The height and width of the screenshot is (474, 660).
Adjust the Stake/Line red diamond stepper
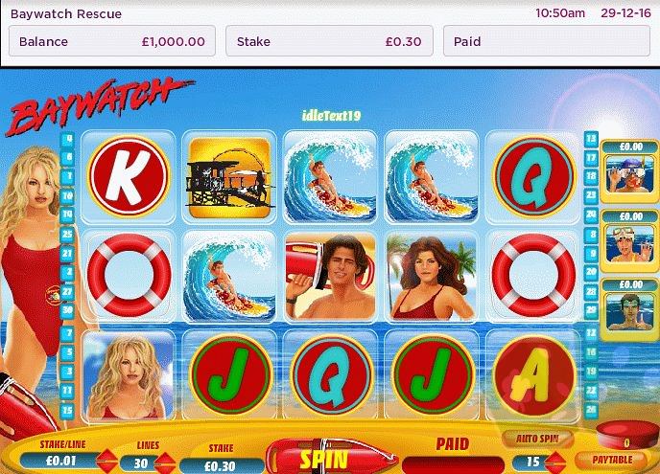coord(106,462)
